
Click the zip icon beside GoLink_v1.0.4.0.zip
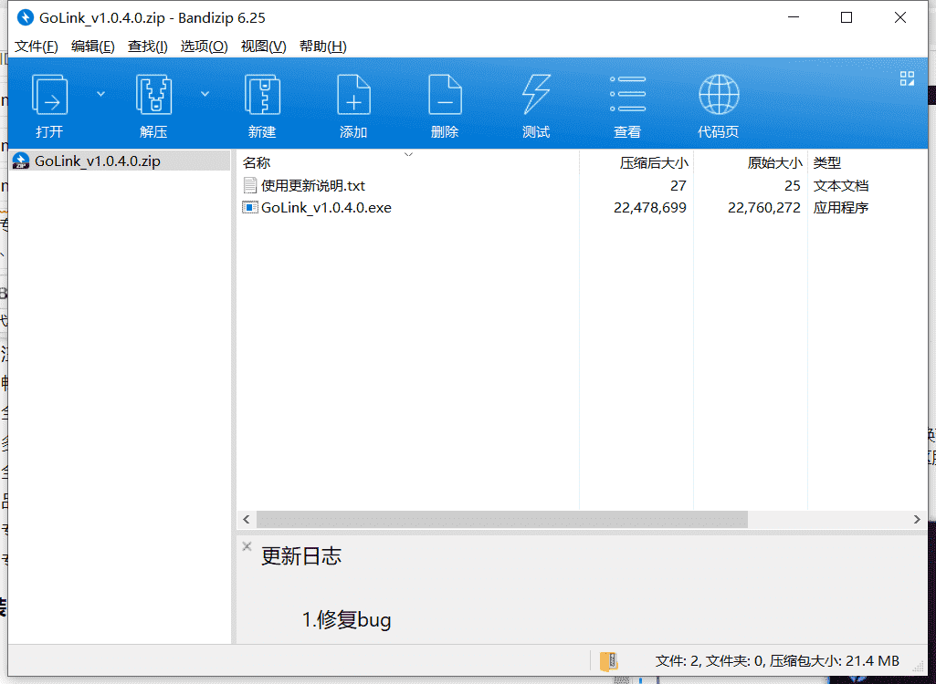[21, 161]
